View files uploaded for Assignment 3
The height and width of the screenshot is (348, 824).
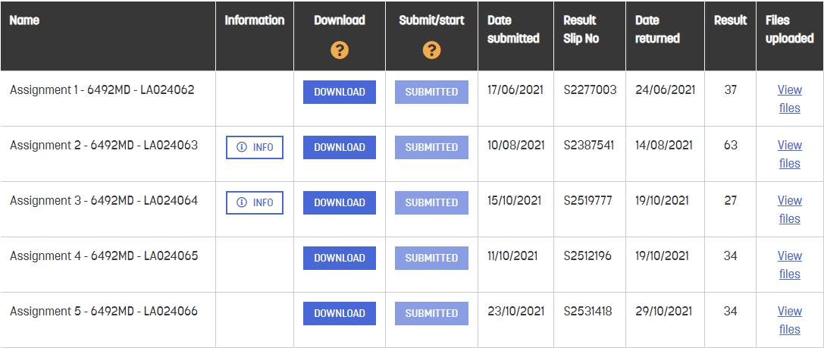coord(789,209)
